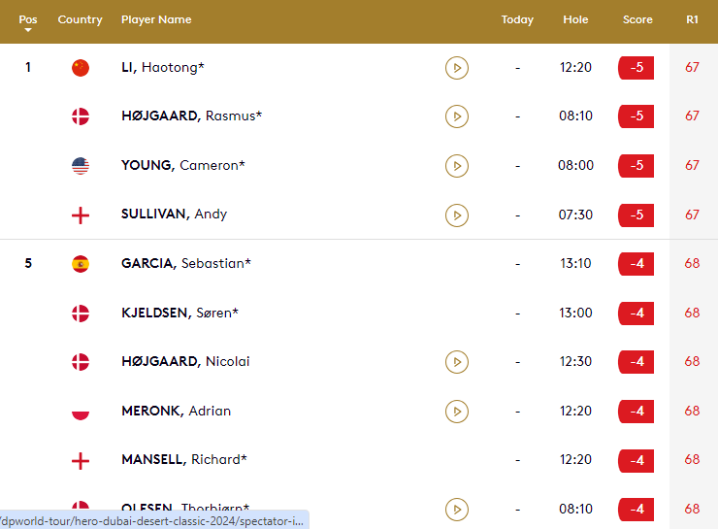Sort by Score column header
The width and height of the screenshot is (718, 529).
click(x=637, y=19)
